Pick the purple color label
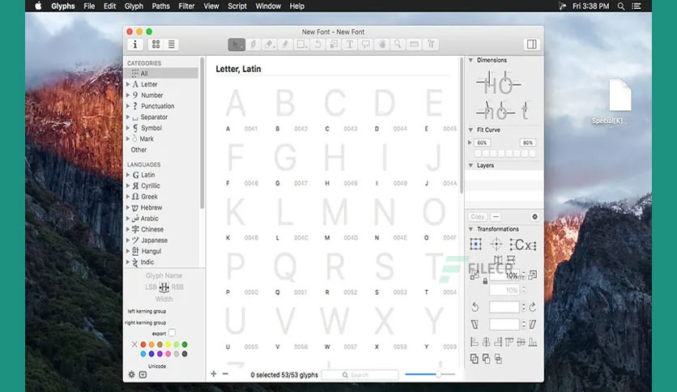Viewport: 677px width, 392px height. pos(160,354)
